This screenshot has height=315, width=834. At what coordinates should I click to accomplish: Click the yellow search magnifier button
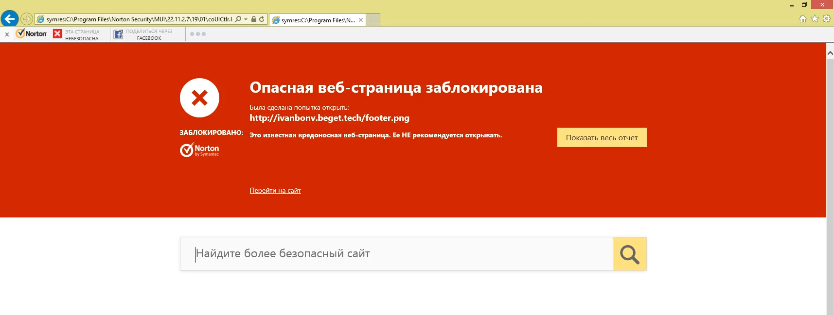click(x=630, y=254)
